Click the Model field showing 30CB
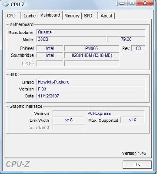This screenshot has height=174, width=157. pyautogui.click(x=71, y=39)
